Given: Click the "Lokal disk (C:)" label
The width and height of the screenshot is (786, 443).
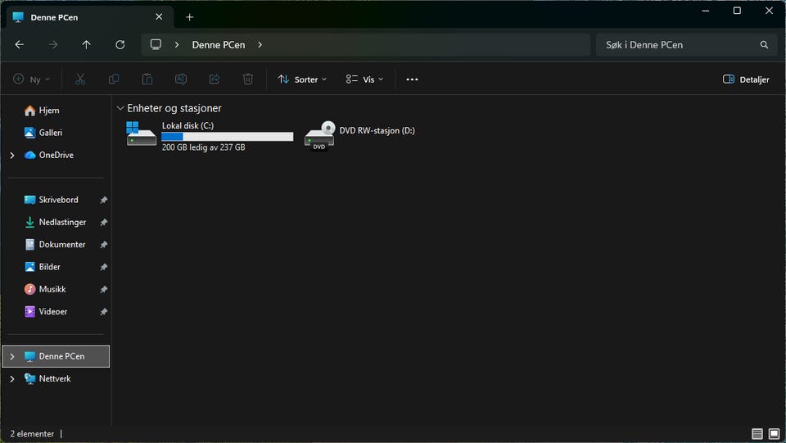Looking at the screenshot, I should (188, 126).
